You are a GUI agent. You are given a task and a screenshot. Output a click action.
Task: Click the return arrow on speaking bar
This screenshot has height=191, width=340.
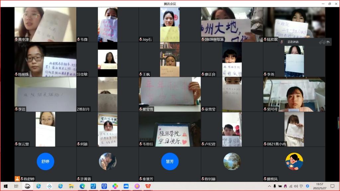(x=328, y=42)
